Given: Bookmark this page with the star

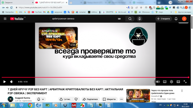Looking at the screenshot, I should (141, 8).
